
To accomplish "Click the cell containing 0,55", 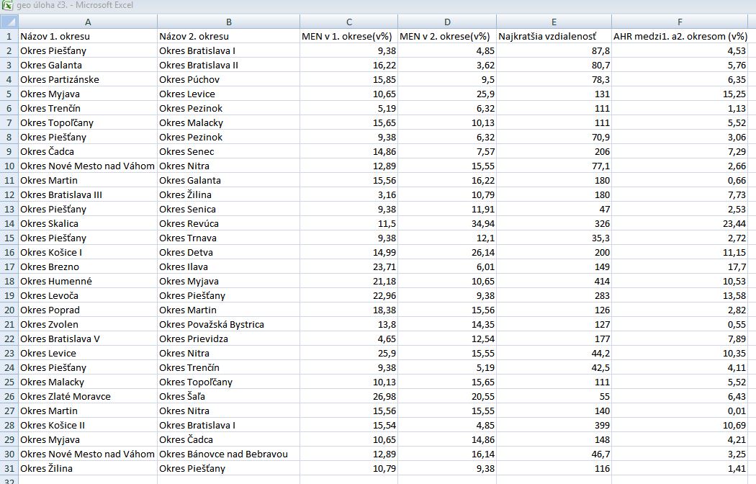I will click(680, 324).
